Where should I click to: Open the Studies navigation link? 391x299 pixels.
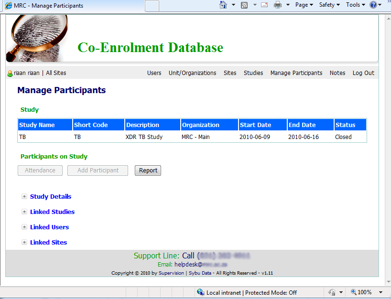click(x=253, y=73)
